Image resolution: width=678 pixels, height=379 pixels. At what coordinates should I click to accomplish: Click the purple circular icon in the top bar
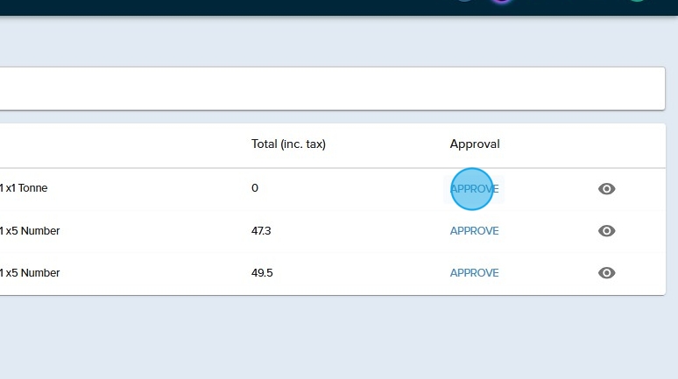[500, 1]
